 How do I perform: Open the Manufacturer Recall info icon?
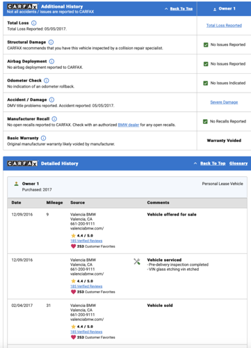click(x=54, y=119)
